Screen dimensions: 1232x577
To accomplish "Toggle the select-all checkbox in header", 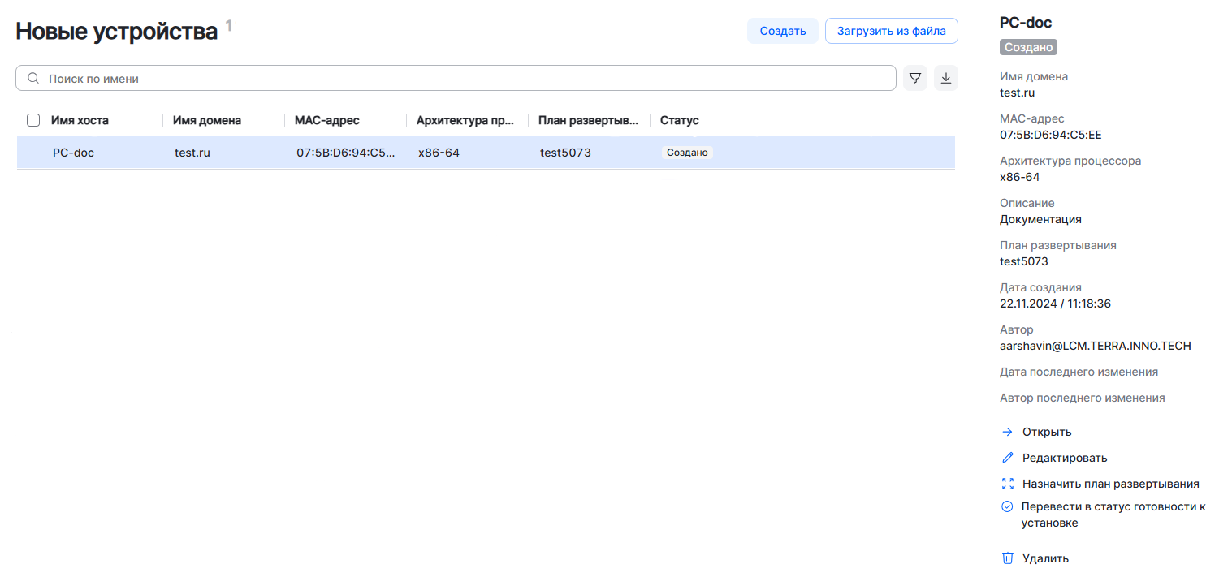I will coord(33,120).
